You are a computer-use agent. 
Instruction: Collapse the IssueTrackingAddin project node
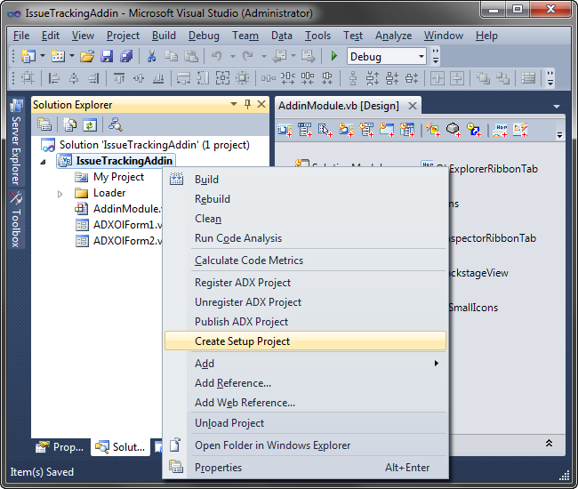44,162
